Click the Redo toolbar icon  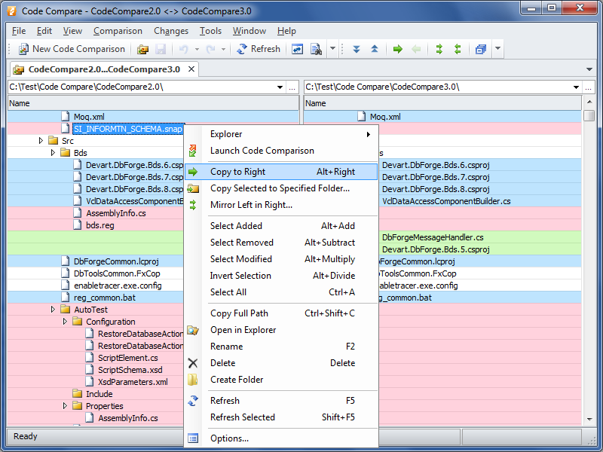click(211, 49)
